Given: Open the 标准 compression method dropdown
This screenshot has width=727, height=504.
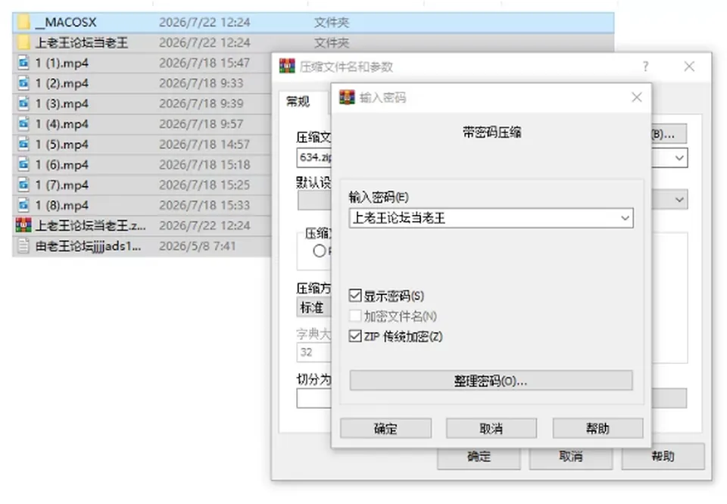Looking at the screenshot, I should click(x=314, y=307).
